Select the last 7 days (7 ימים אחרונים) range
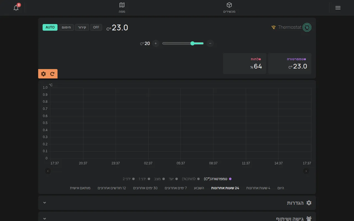The width and height of the screenshot is (354, 221). [176, 188]
